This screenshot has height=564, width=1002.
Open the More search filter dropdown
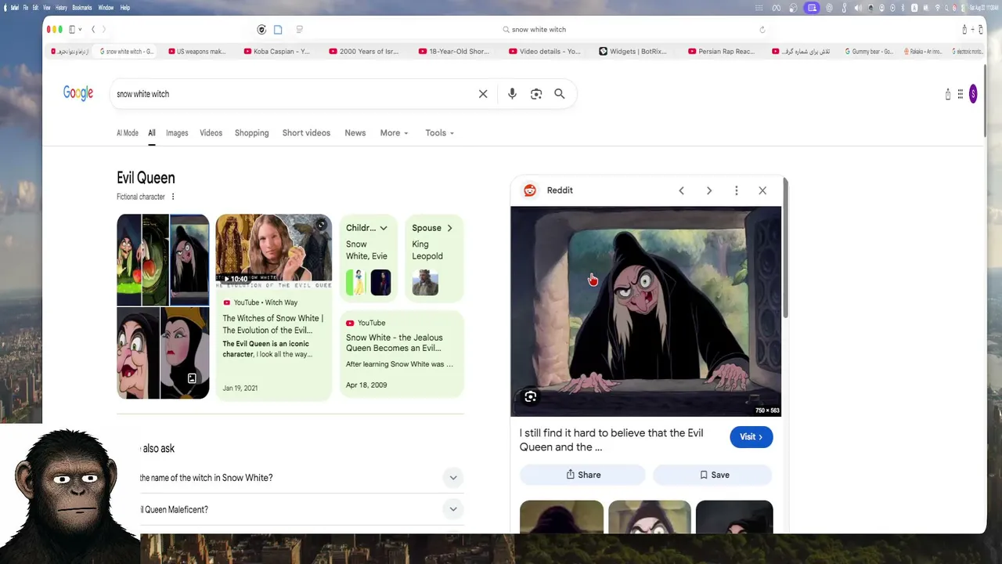click(x=395, y=133)
